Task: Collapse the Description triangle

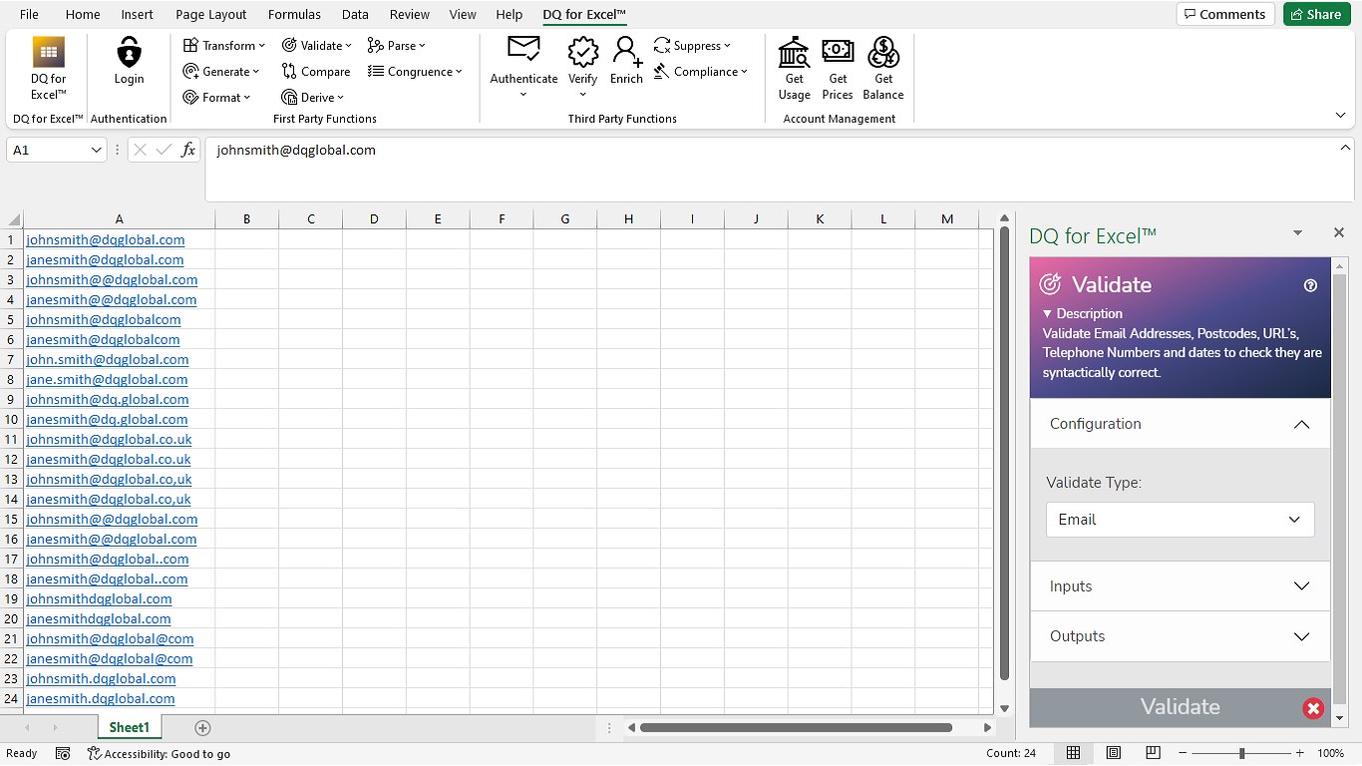Action: pos(1048,313)
